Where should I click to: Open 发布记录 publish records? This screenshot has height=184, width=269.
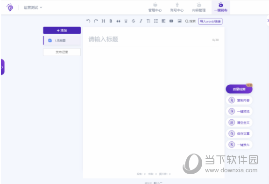click(62, 52)
